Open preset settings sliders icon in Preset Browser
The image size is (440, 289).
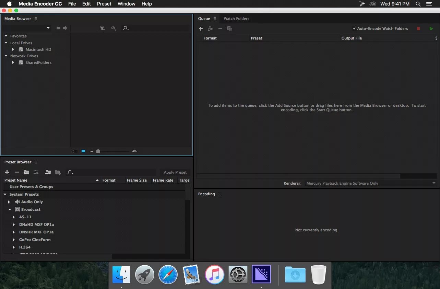[36, 172]
